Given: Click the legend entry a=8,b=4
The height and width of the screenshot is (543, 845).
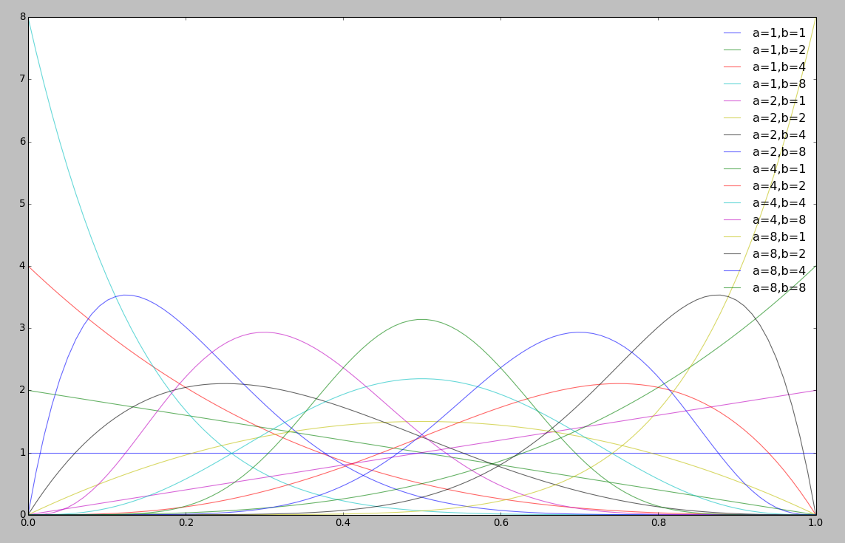Looking at the screenshot, I should click(x=764, y=271).
